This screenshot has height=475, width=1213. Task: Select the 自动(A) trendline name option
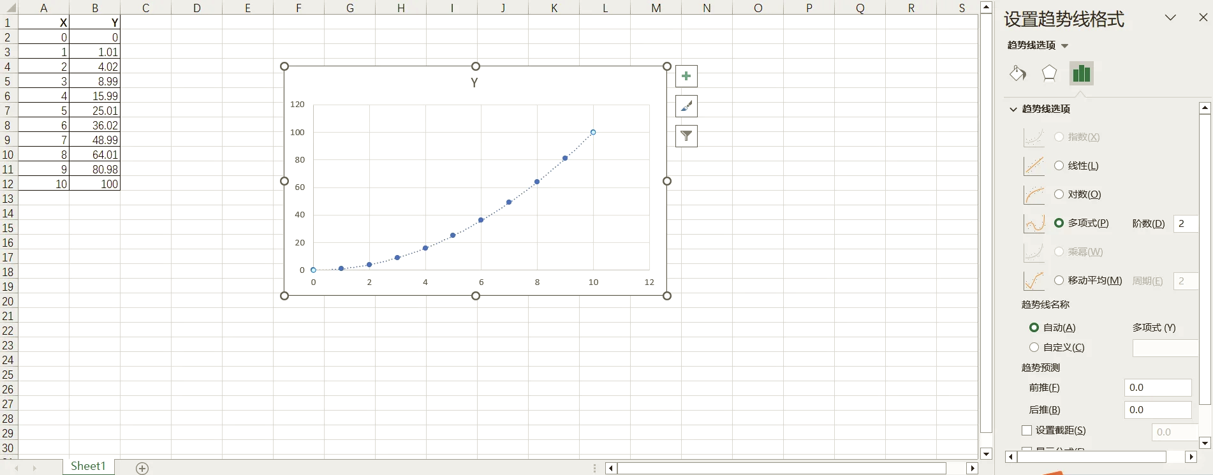coord(1034,328)
